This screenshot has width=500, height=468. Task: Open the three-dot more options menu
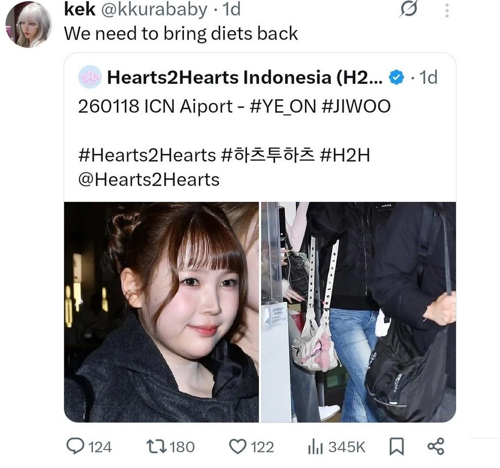click(x=447, y=10)
